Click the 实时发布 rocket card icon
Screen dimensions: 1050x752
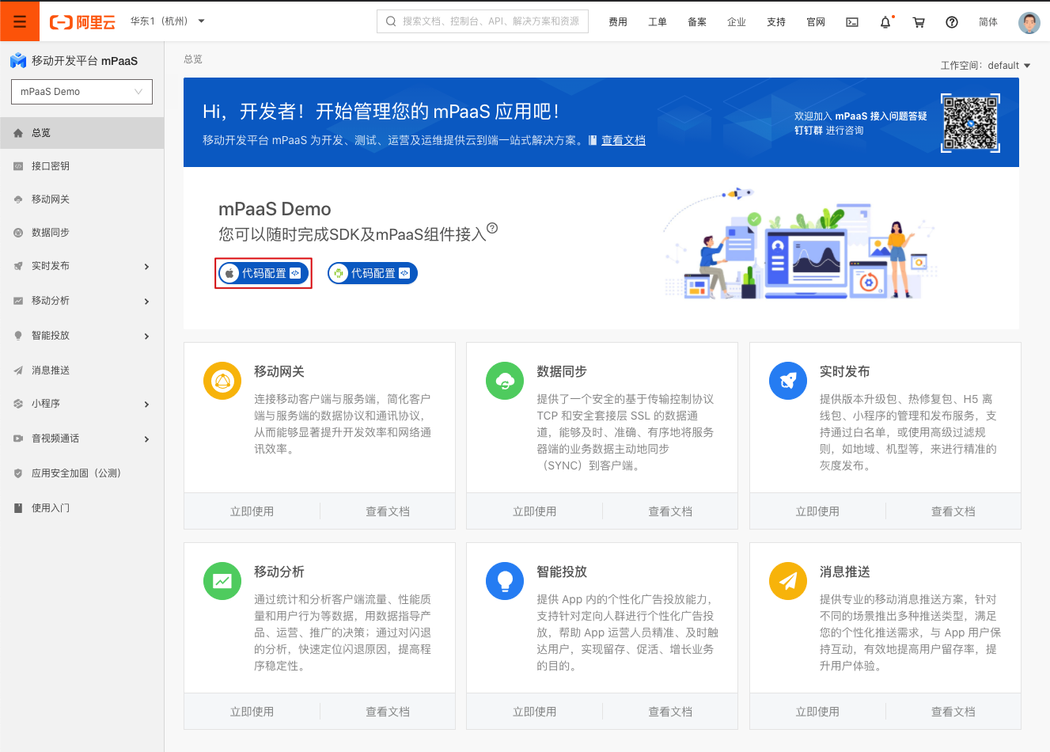pyautogui.click(x=788, y=382)
